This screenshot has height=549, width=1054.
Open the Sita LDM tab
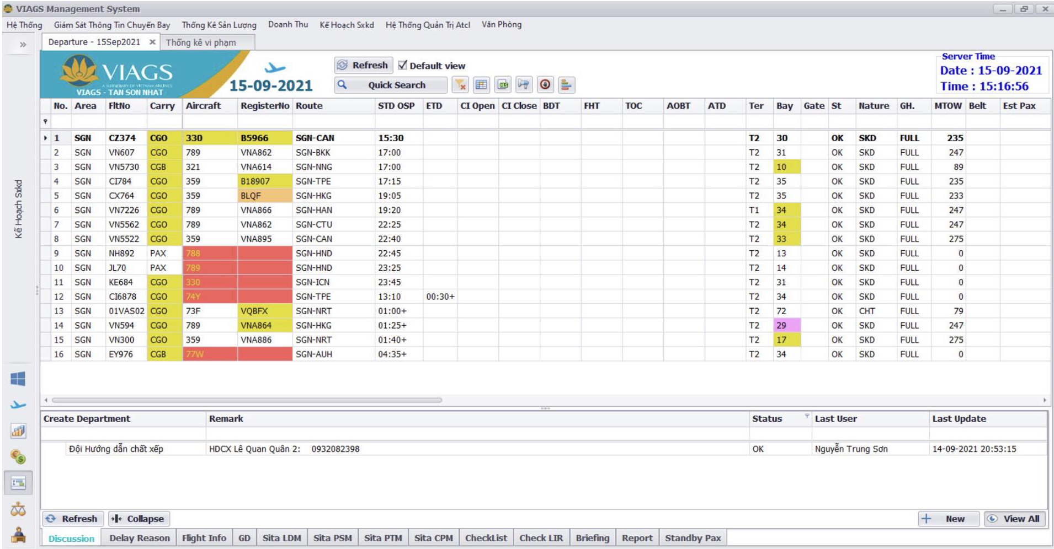point(281,538)
